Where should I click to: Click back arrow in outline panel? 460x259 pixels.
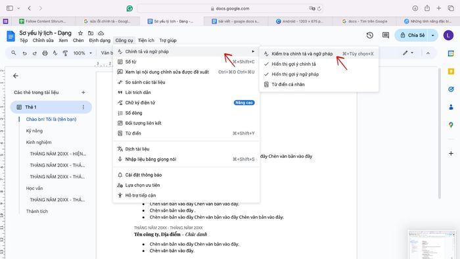point(16,76)
